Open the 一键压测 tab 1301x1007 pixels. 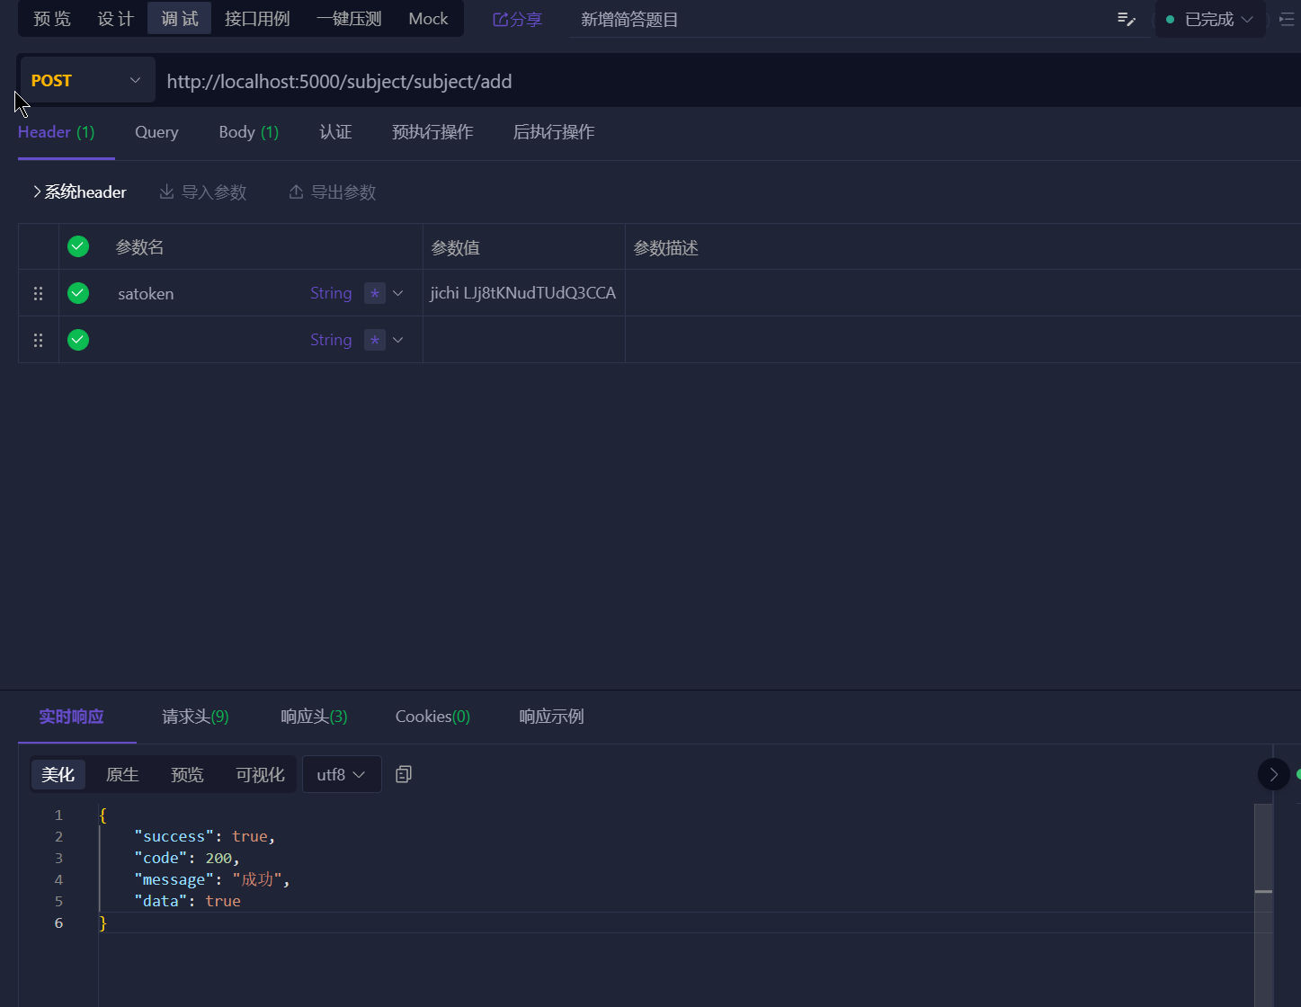pyautogui.click(x=349, y=19)
